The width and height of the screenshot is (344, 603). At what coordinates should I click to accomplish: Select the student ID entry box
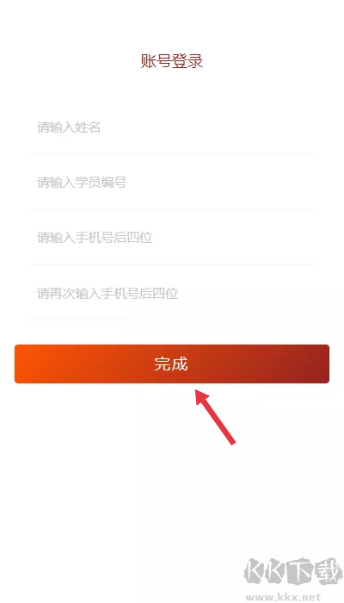click(172, 183)
